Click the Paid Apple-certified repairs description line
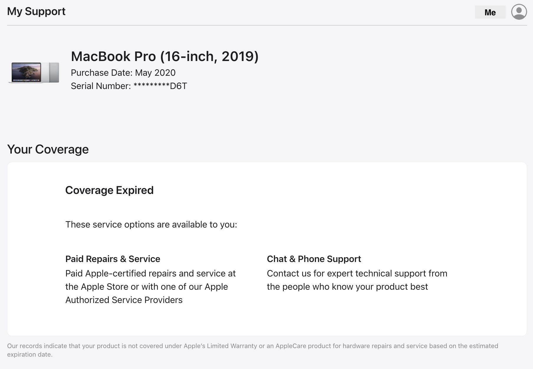The height and width of the screenshot is (369, 533). pyautogui.click(x=150, y=274)
